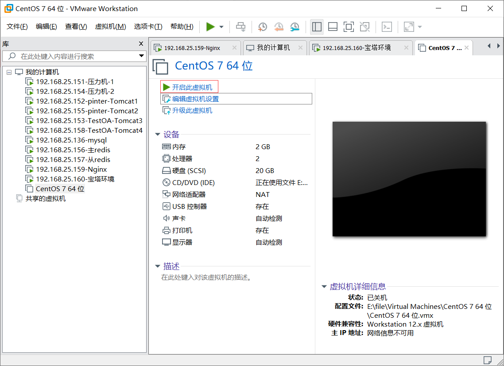The image size is (504, 366).
Task: Open the power options dropdown arrow
Action: pyautogui.click(x=221, y=27)
